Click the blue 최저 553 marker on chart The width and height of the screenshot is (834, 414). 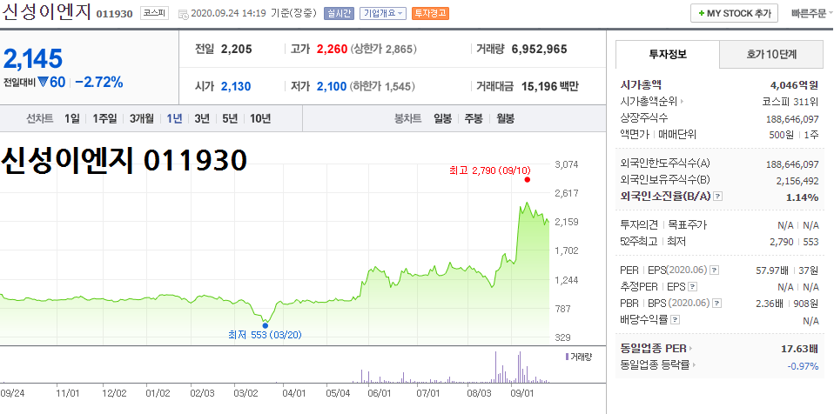pyautogui.click(x=266, y=325)
